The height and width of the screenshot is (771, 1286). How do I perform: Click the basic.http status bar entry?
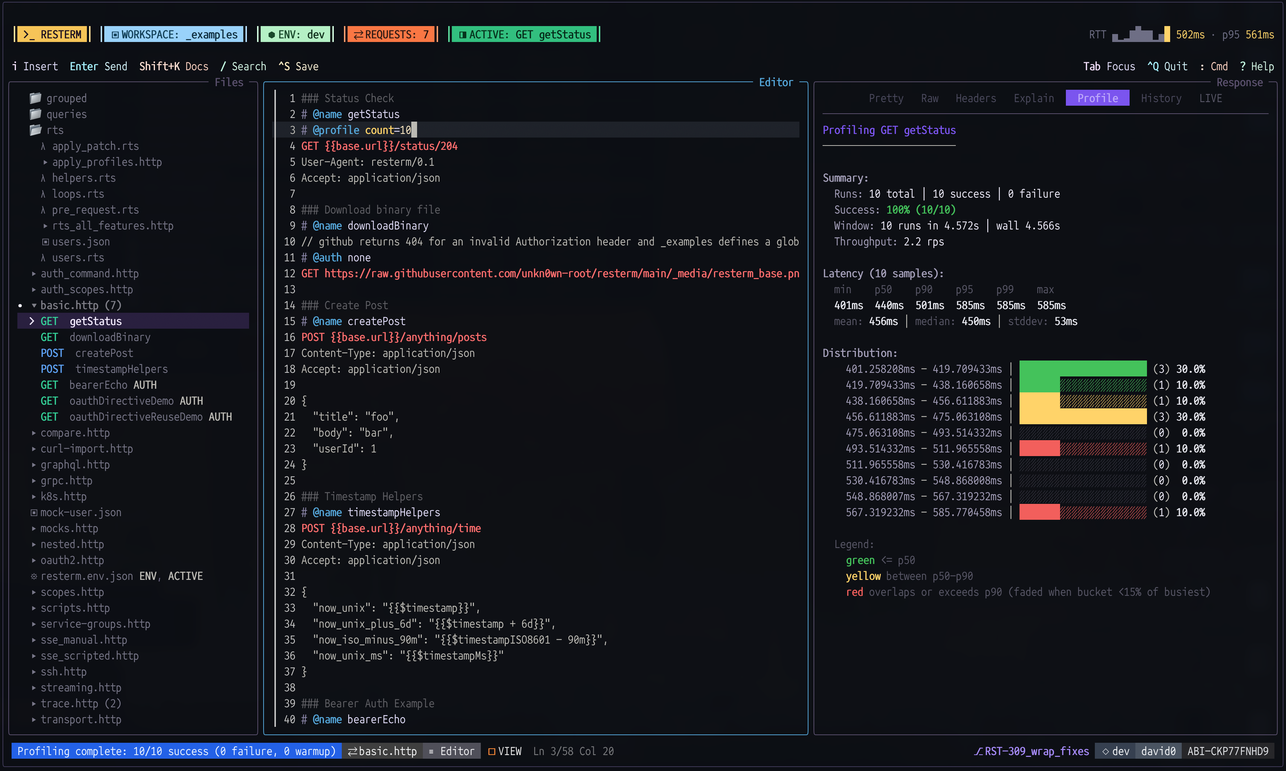[382, 751]
